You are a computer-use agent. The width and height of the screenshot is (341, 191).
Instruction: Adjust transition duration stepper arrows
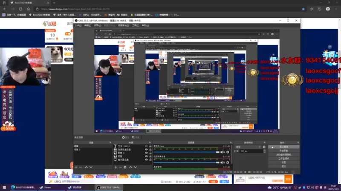[264, 151]
